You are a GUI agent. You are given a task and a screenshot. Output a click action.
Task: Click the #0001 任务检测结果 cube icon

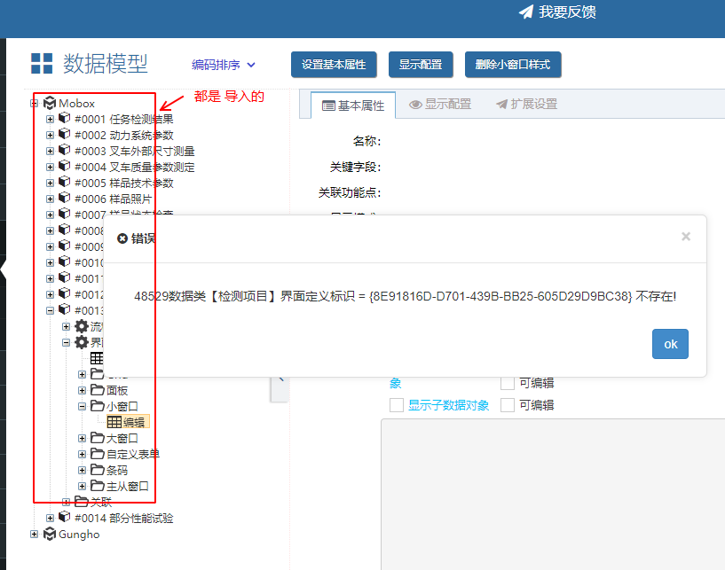(x=65, y=119)
